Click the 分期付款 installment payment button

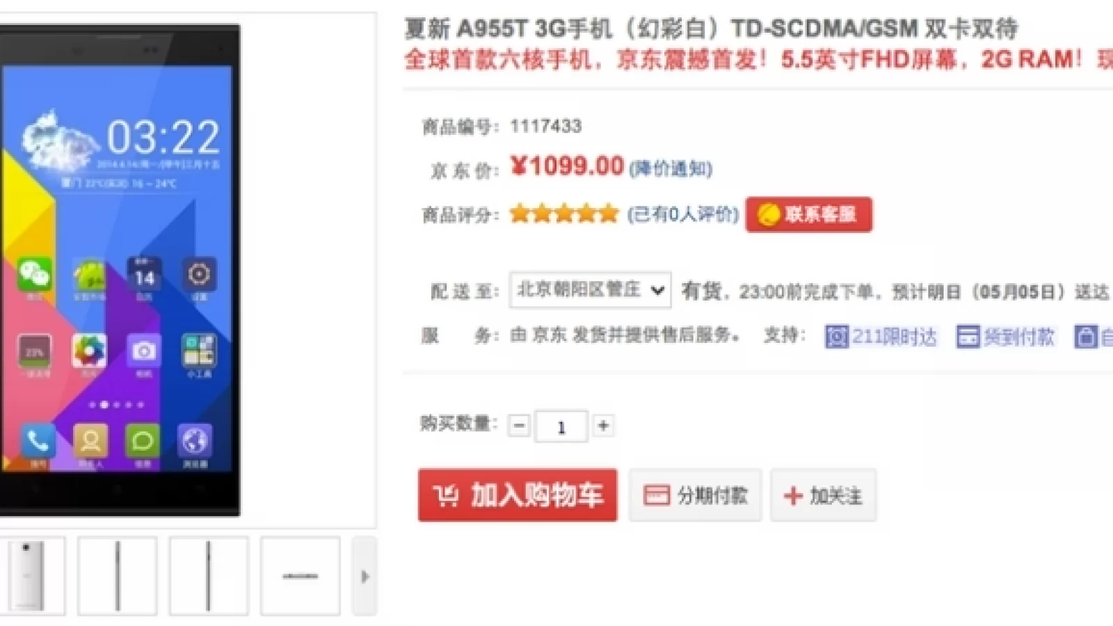[695, 495]
